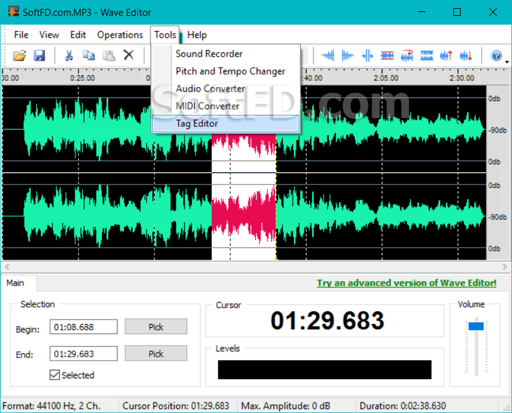Click Pick button for Begin time
Image resolution: width=512 pixels, height=413 pixels.
pos(155,327)
